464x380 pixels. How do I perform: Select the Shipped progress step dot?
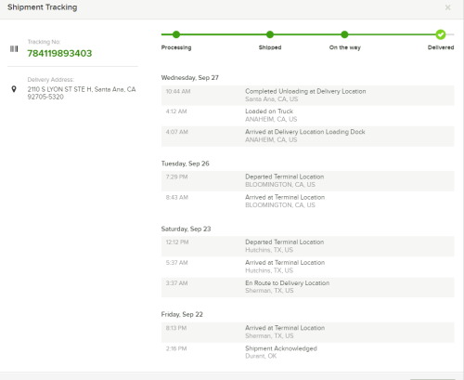pyautogui.click(x=270, y=34)
